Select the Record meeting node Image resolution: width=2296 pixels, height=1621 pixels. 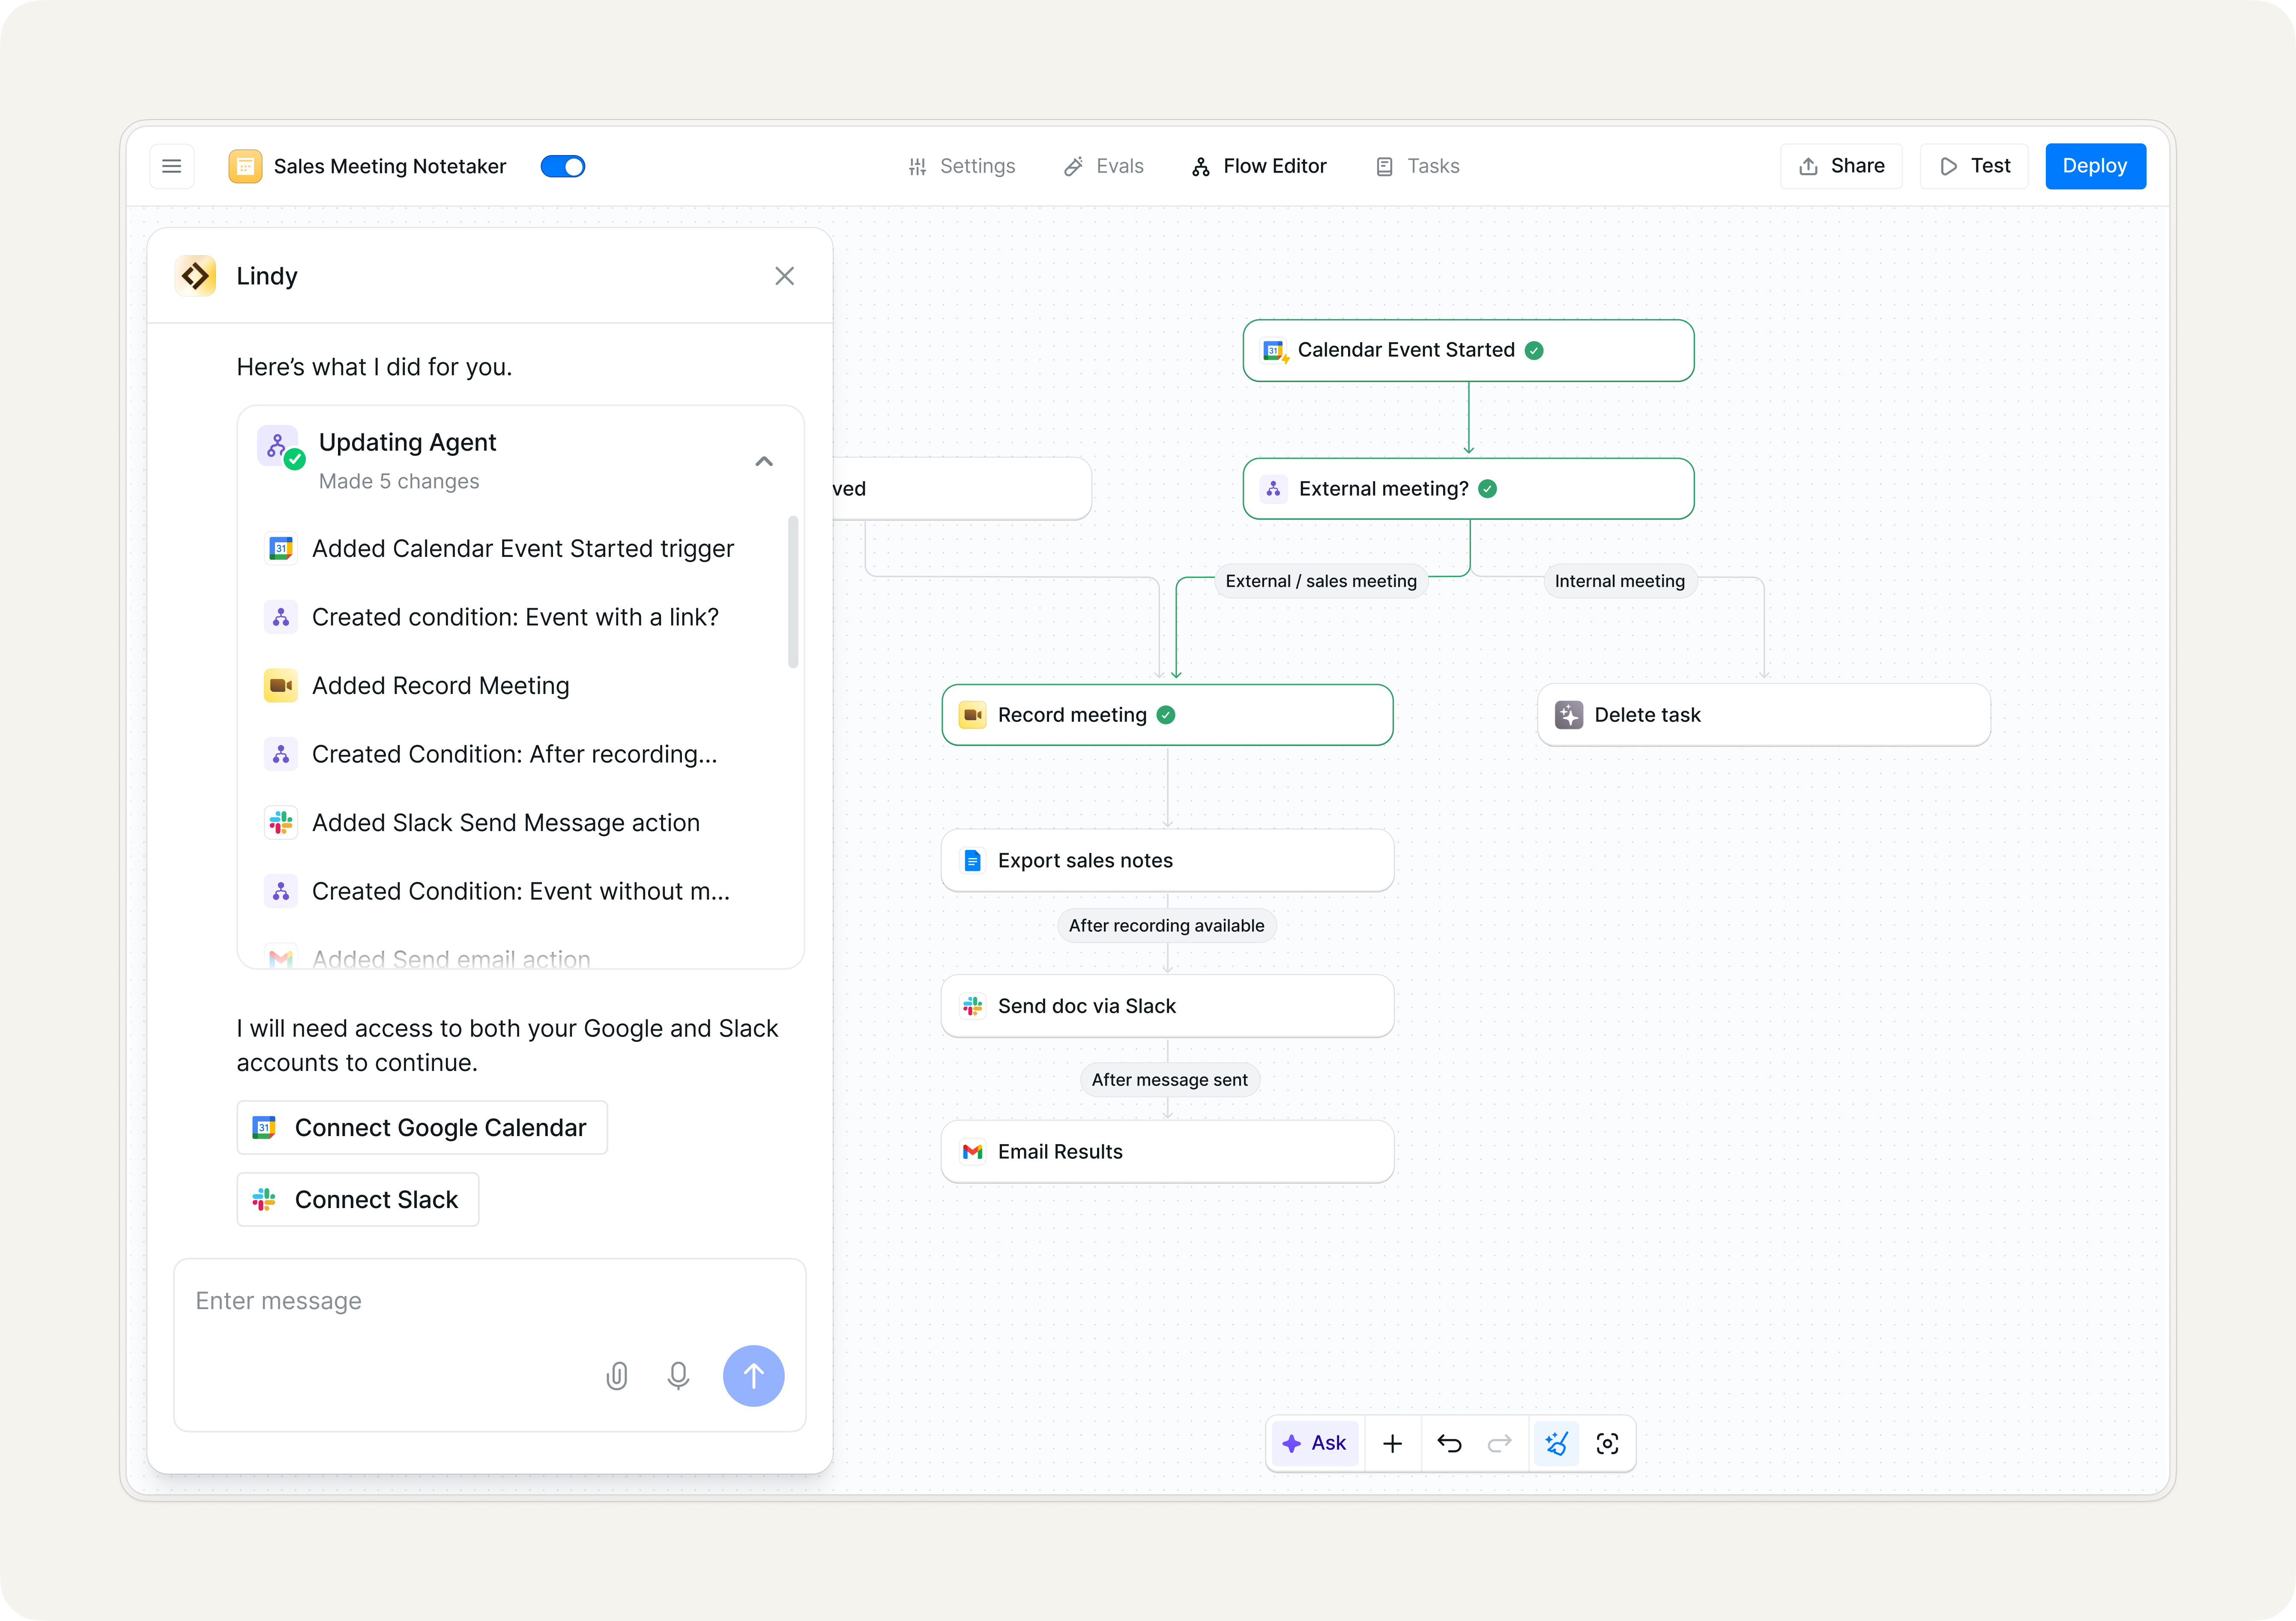point(1167,715)
